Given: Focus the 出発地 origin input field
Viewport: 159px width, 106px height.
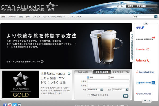Looking at the screenshot, I should tap(108, 81).
